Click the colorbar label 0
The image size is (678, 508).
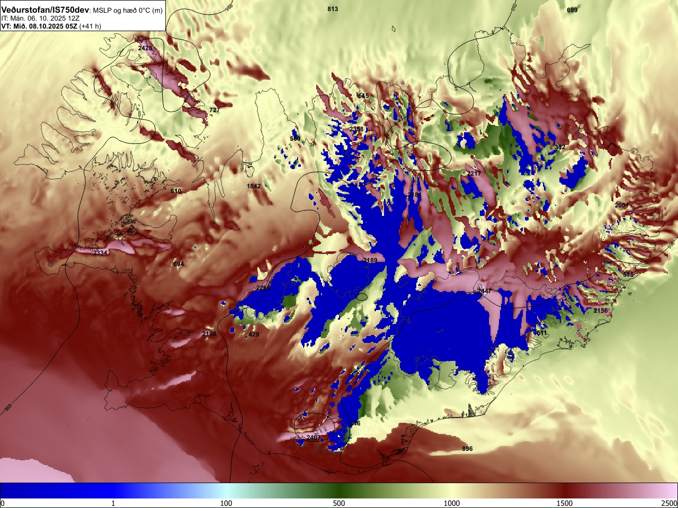[x=2, y=503]
